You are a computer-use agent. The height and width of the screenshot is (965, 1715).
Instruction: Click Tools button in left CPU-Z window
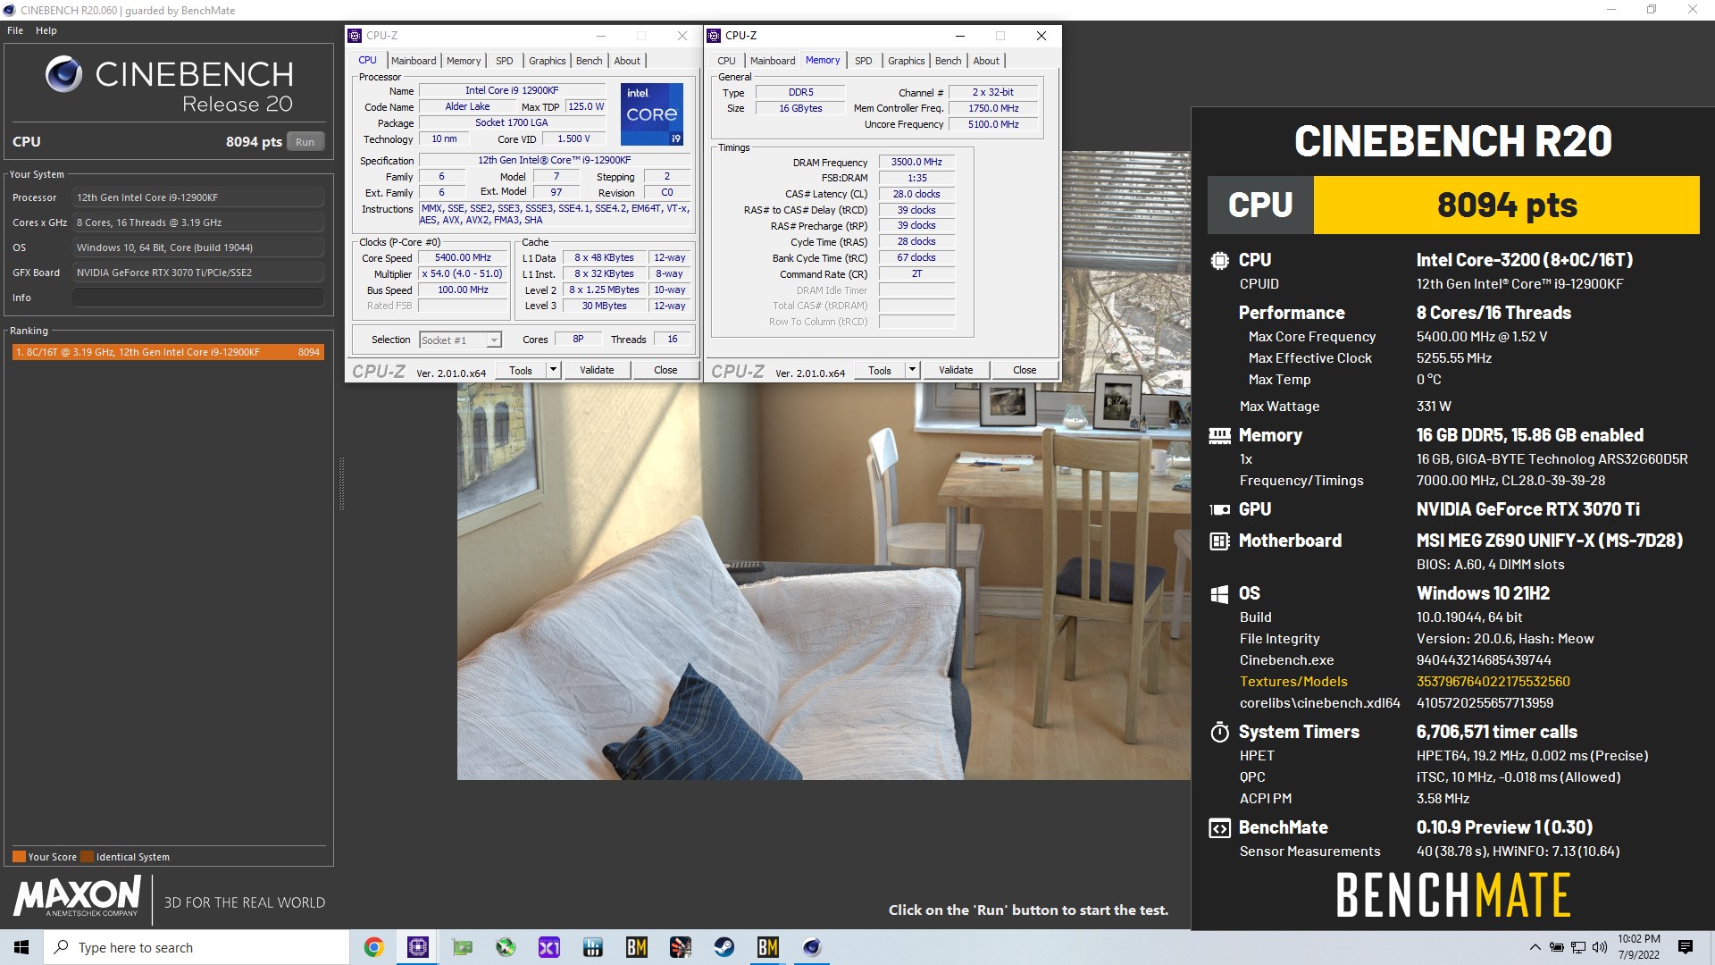[521, 370]
